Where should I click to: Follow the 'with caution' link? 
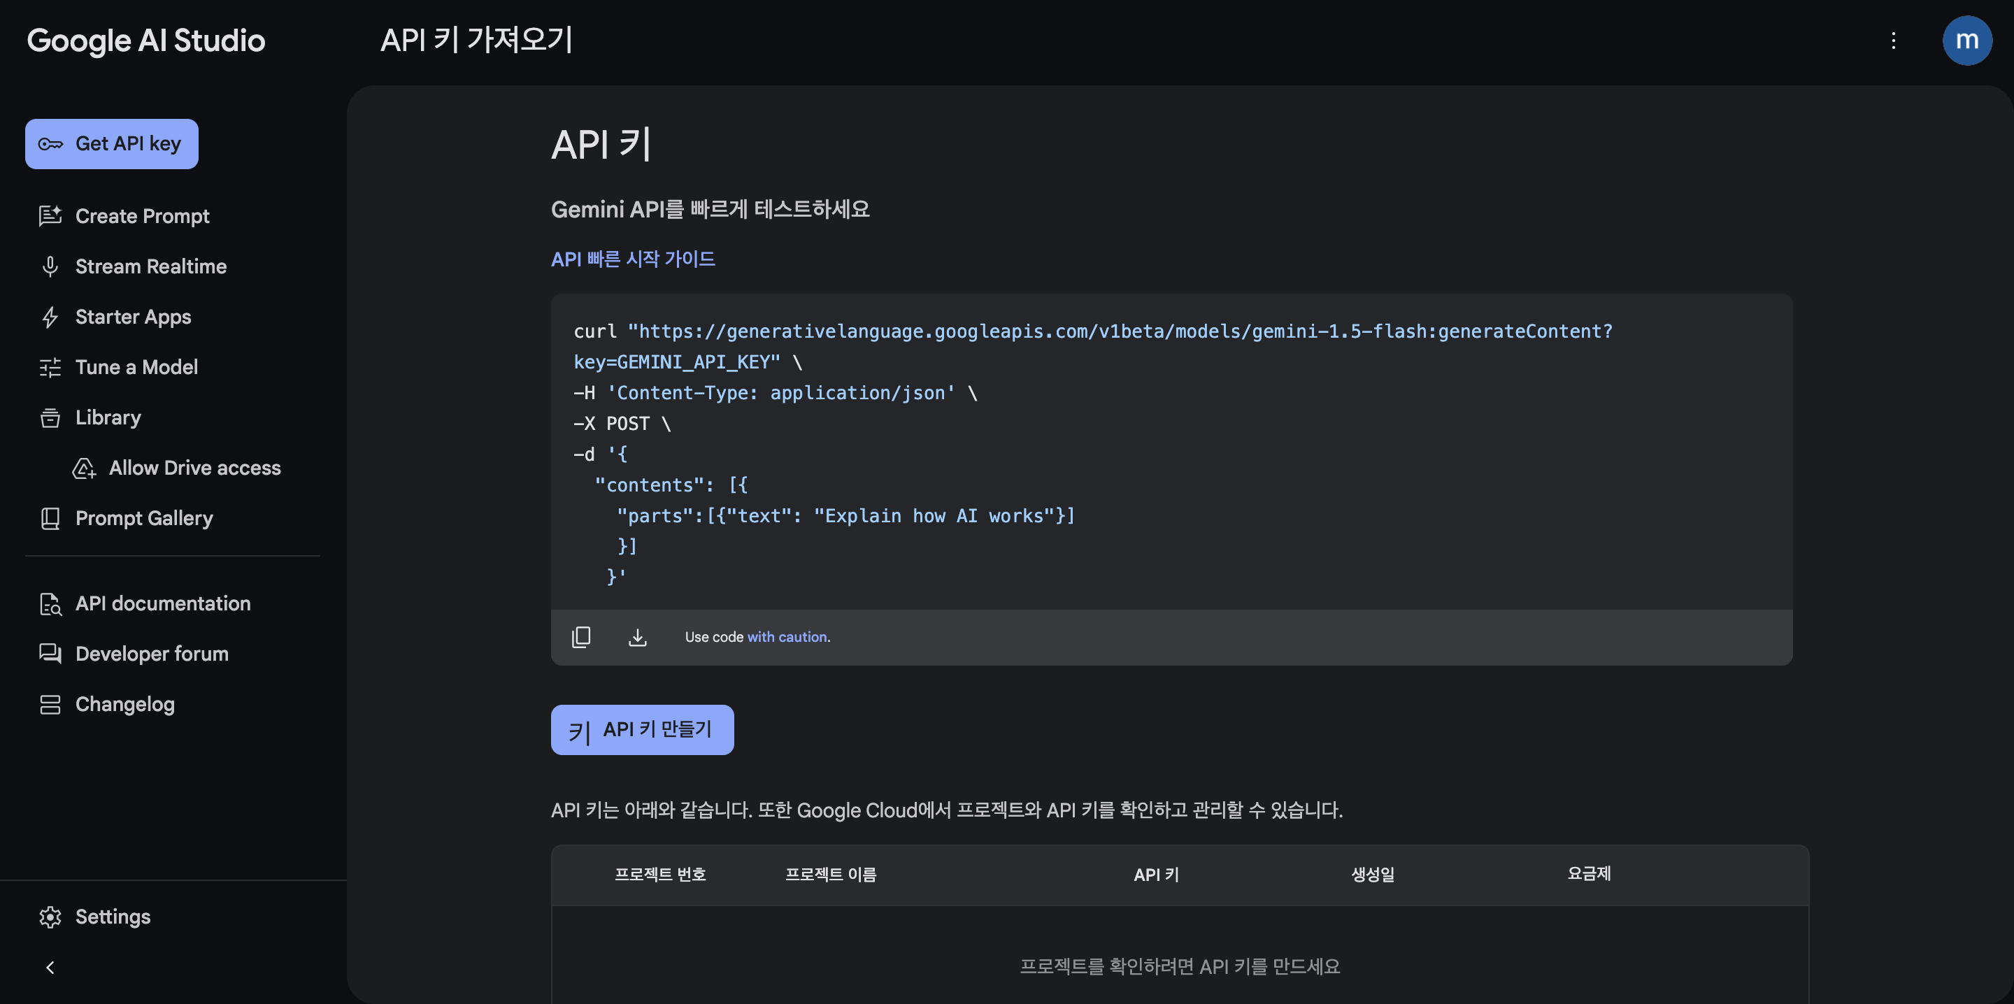(x=787, y=637)
